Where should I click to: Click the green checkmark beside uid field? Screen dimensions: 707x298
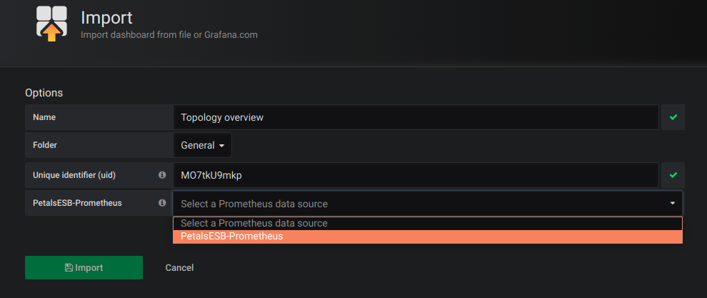[673, 174]
